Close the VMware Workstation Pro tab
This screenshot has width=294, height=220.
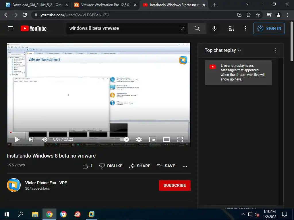pos(135,5)
